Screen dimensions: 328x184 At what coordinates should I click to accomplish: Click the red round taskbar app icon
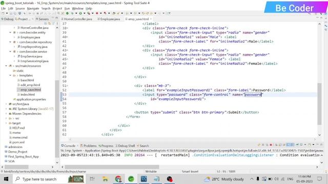pyautogui.click(x=170, y=179)
